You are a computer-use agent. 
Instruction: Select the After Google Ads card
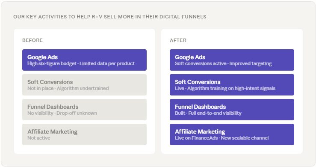pos(232,60)
